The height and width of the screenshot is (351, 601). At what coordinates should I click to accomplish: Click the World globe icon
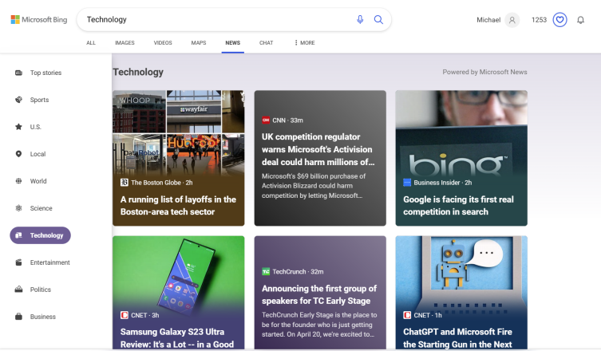(x=18, y=181)
